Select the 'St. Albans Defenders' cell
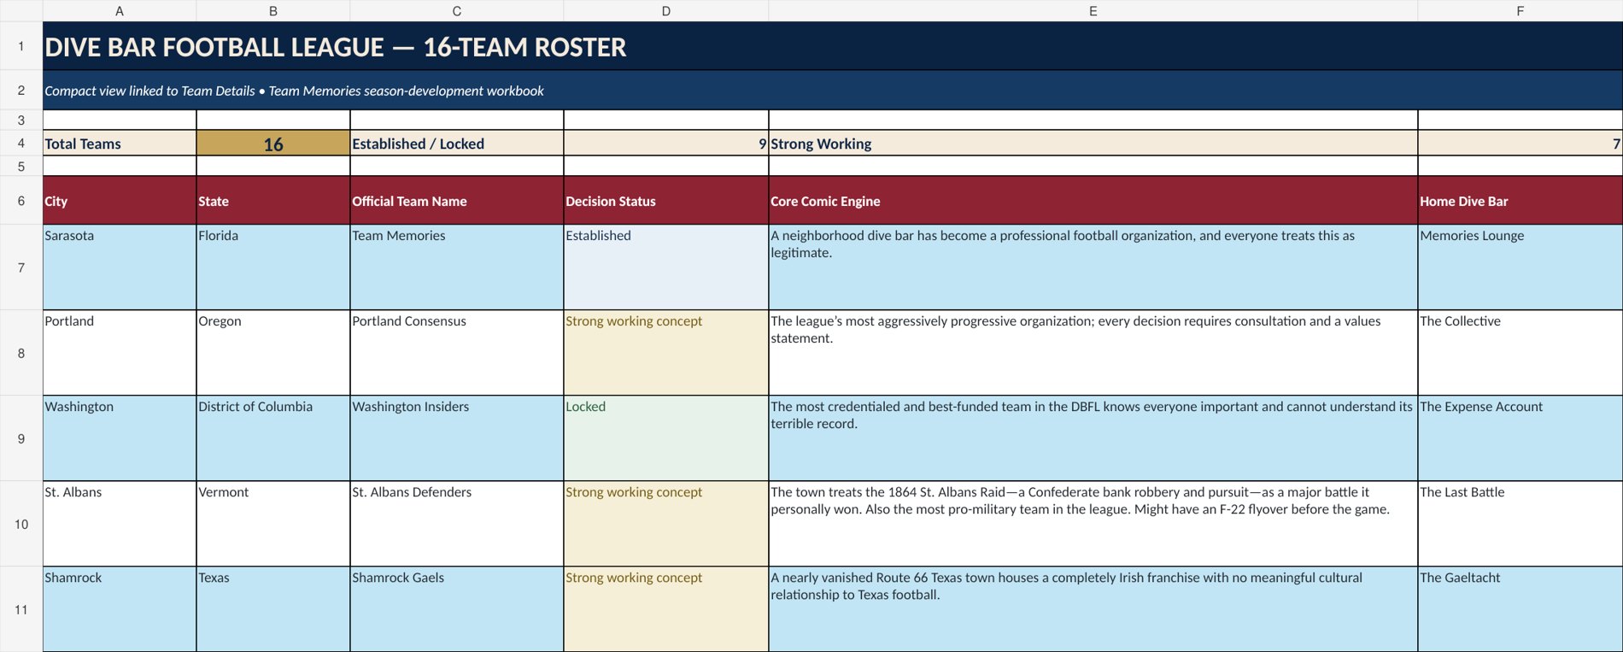Viewport: 1623px width, 652px height. coord(457,524)
